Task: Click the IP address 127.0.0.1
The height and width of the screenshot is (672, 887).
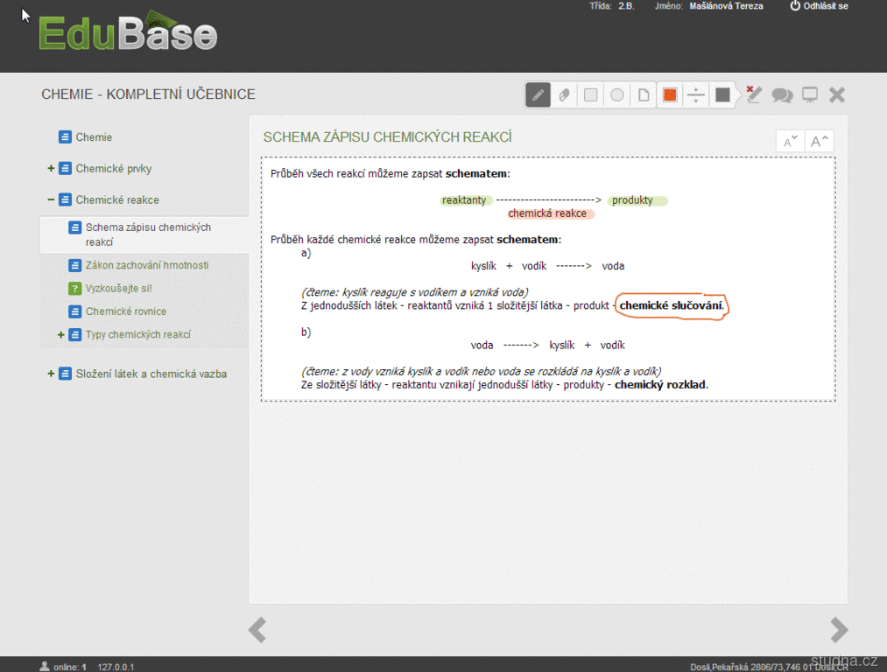Action: click(x=116, y=667)
